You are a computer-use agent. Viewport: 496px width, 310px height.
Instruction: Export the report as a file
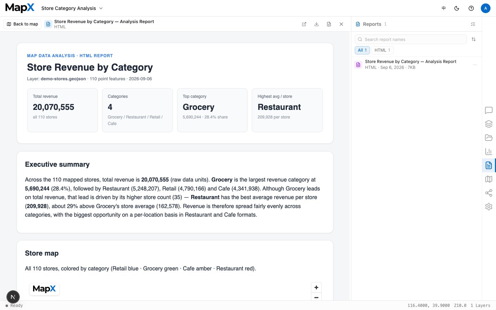point(329,24)
